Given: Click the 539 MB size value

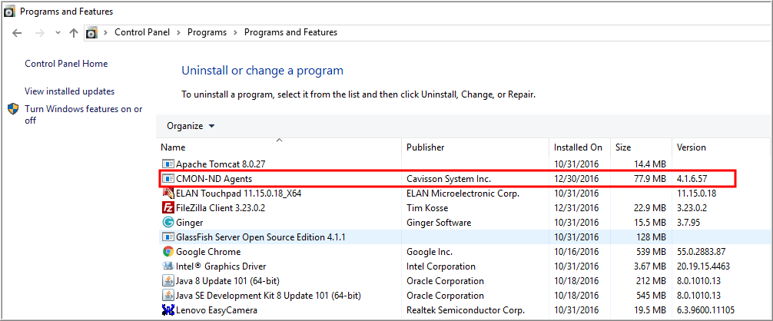Looking at the screenshot, I should (x=652, y=252).
